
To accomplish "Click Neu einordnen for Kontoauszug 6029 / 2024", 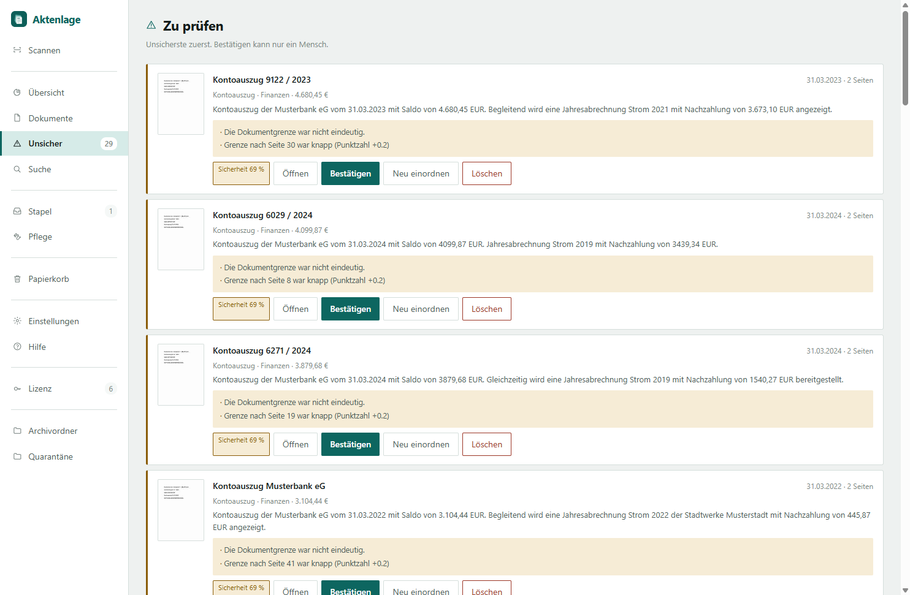I will 421,309.
